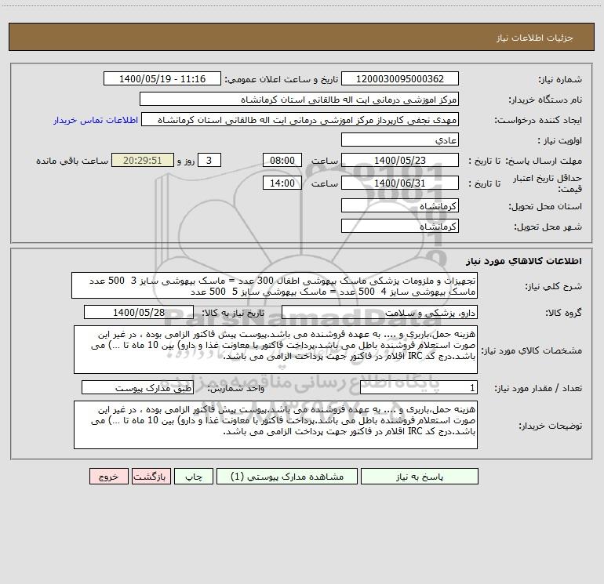Open اطلاعات تماس خریدار link

(96, 120)
